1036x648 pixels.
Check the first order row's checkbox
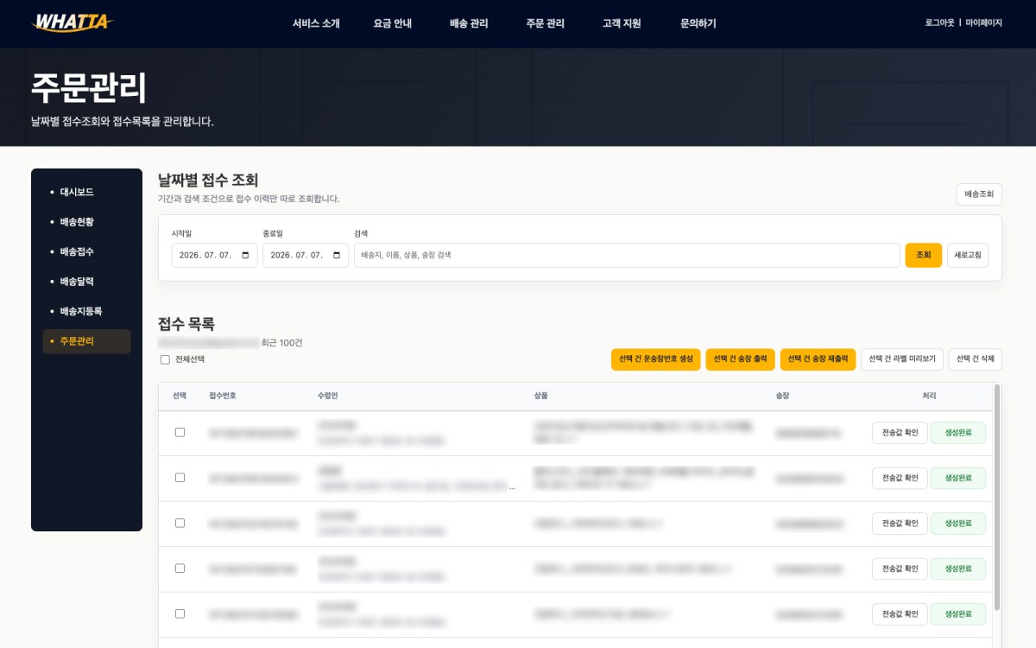(180, 432)
